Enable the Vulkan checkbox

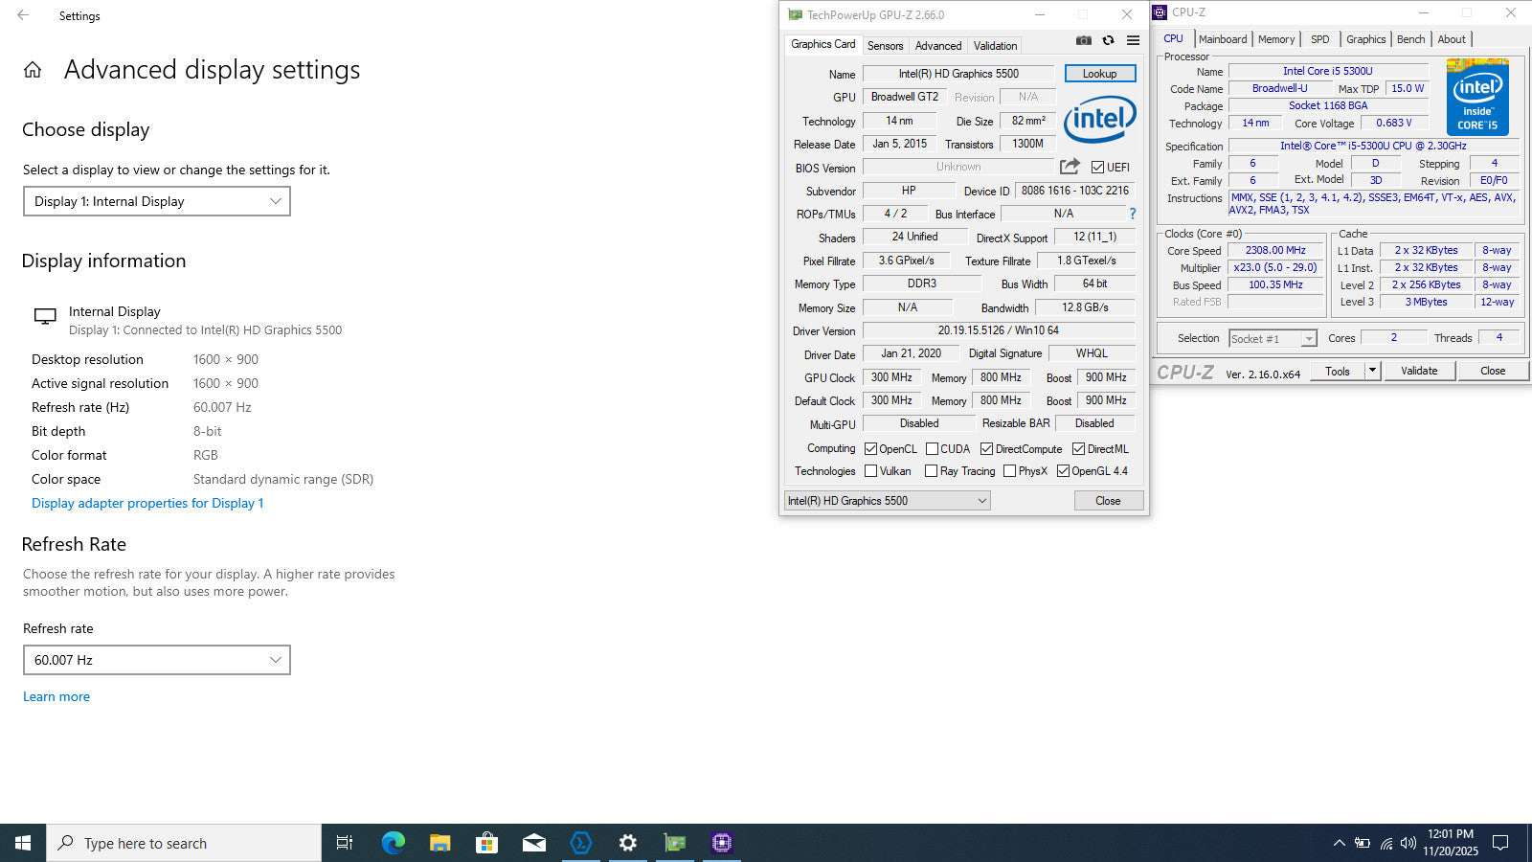(870, 471)
